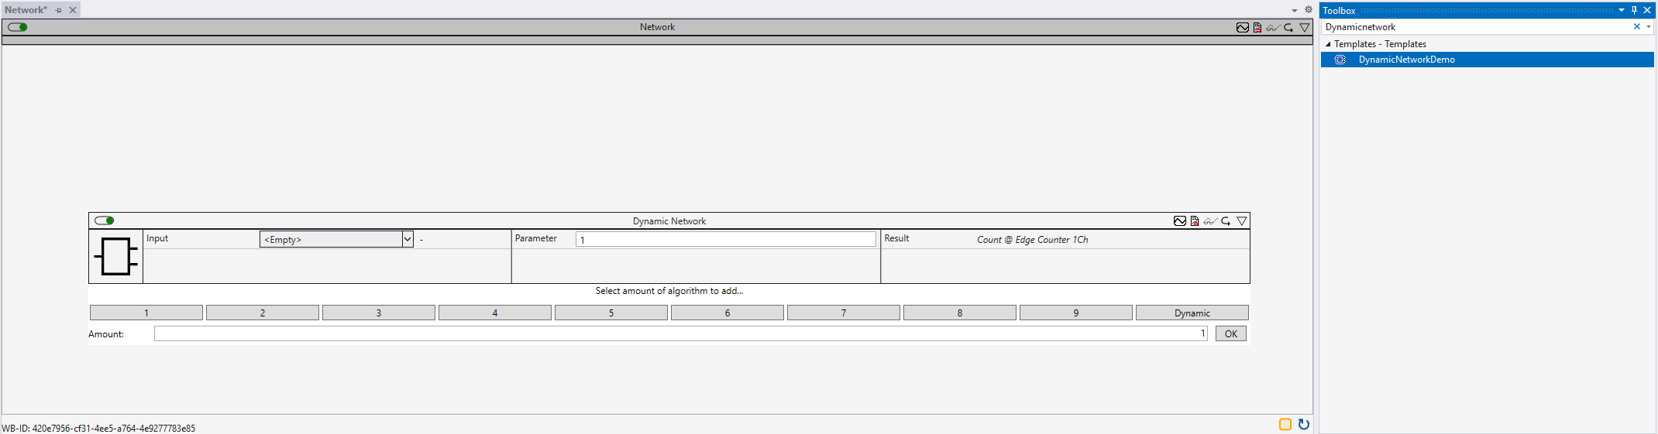1658x434 pixels.
Task: Toggle the Network enable switch
Action: point(18,27)
